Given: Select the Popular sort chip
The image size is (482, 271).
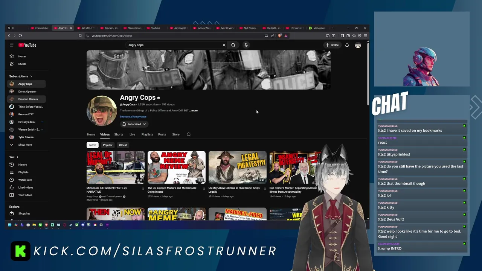Looking at the screenshot, I should [x=108, y=145].
